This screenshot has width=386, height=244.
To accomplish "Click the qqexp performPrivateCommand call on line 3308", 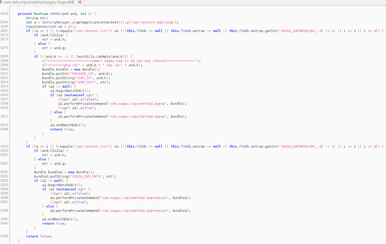I will click(122, 104).
